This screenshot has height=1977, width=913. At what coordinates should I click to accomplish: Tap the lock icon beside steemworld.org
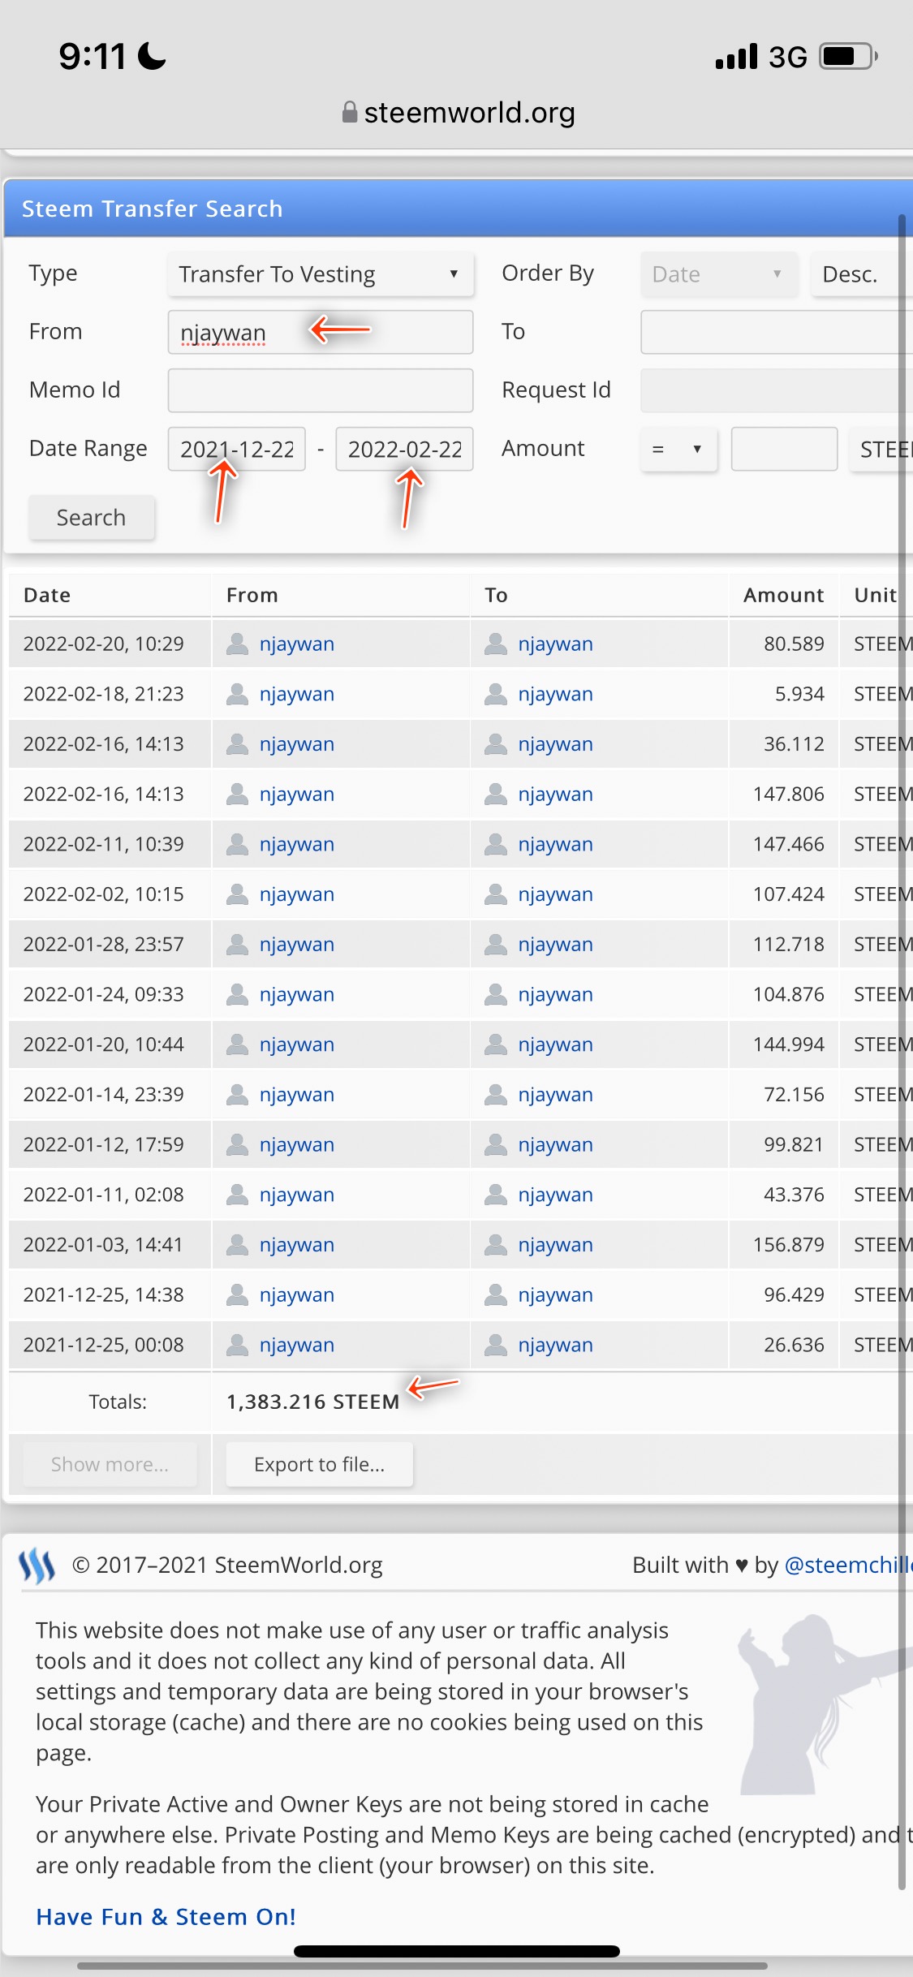tap(350, 112)
